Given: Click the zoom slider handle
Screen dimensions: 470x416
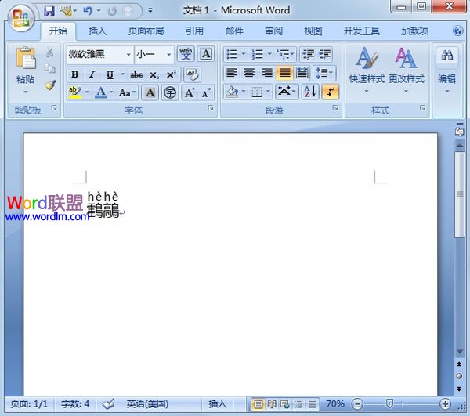Looking at the screenshot, I should [389, 403].
